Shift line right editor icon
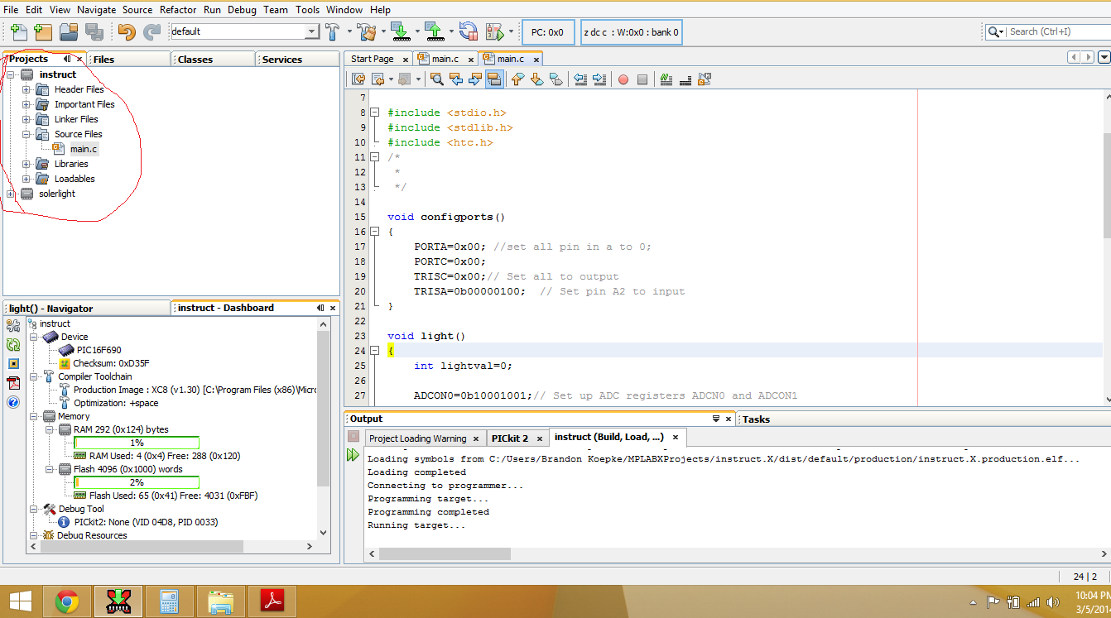Screen dimensions: 1111x618 599,79
